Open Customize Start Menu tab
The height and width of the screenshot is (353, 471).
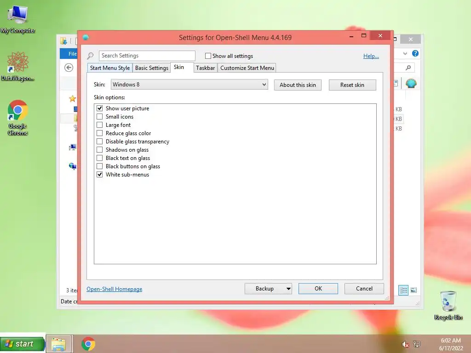click(247, 68)
